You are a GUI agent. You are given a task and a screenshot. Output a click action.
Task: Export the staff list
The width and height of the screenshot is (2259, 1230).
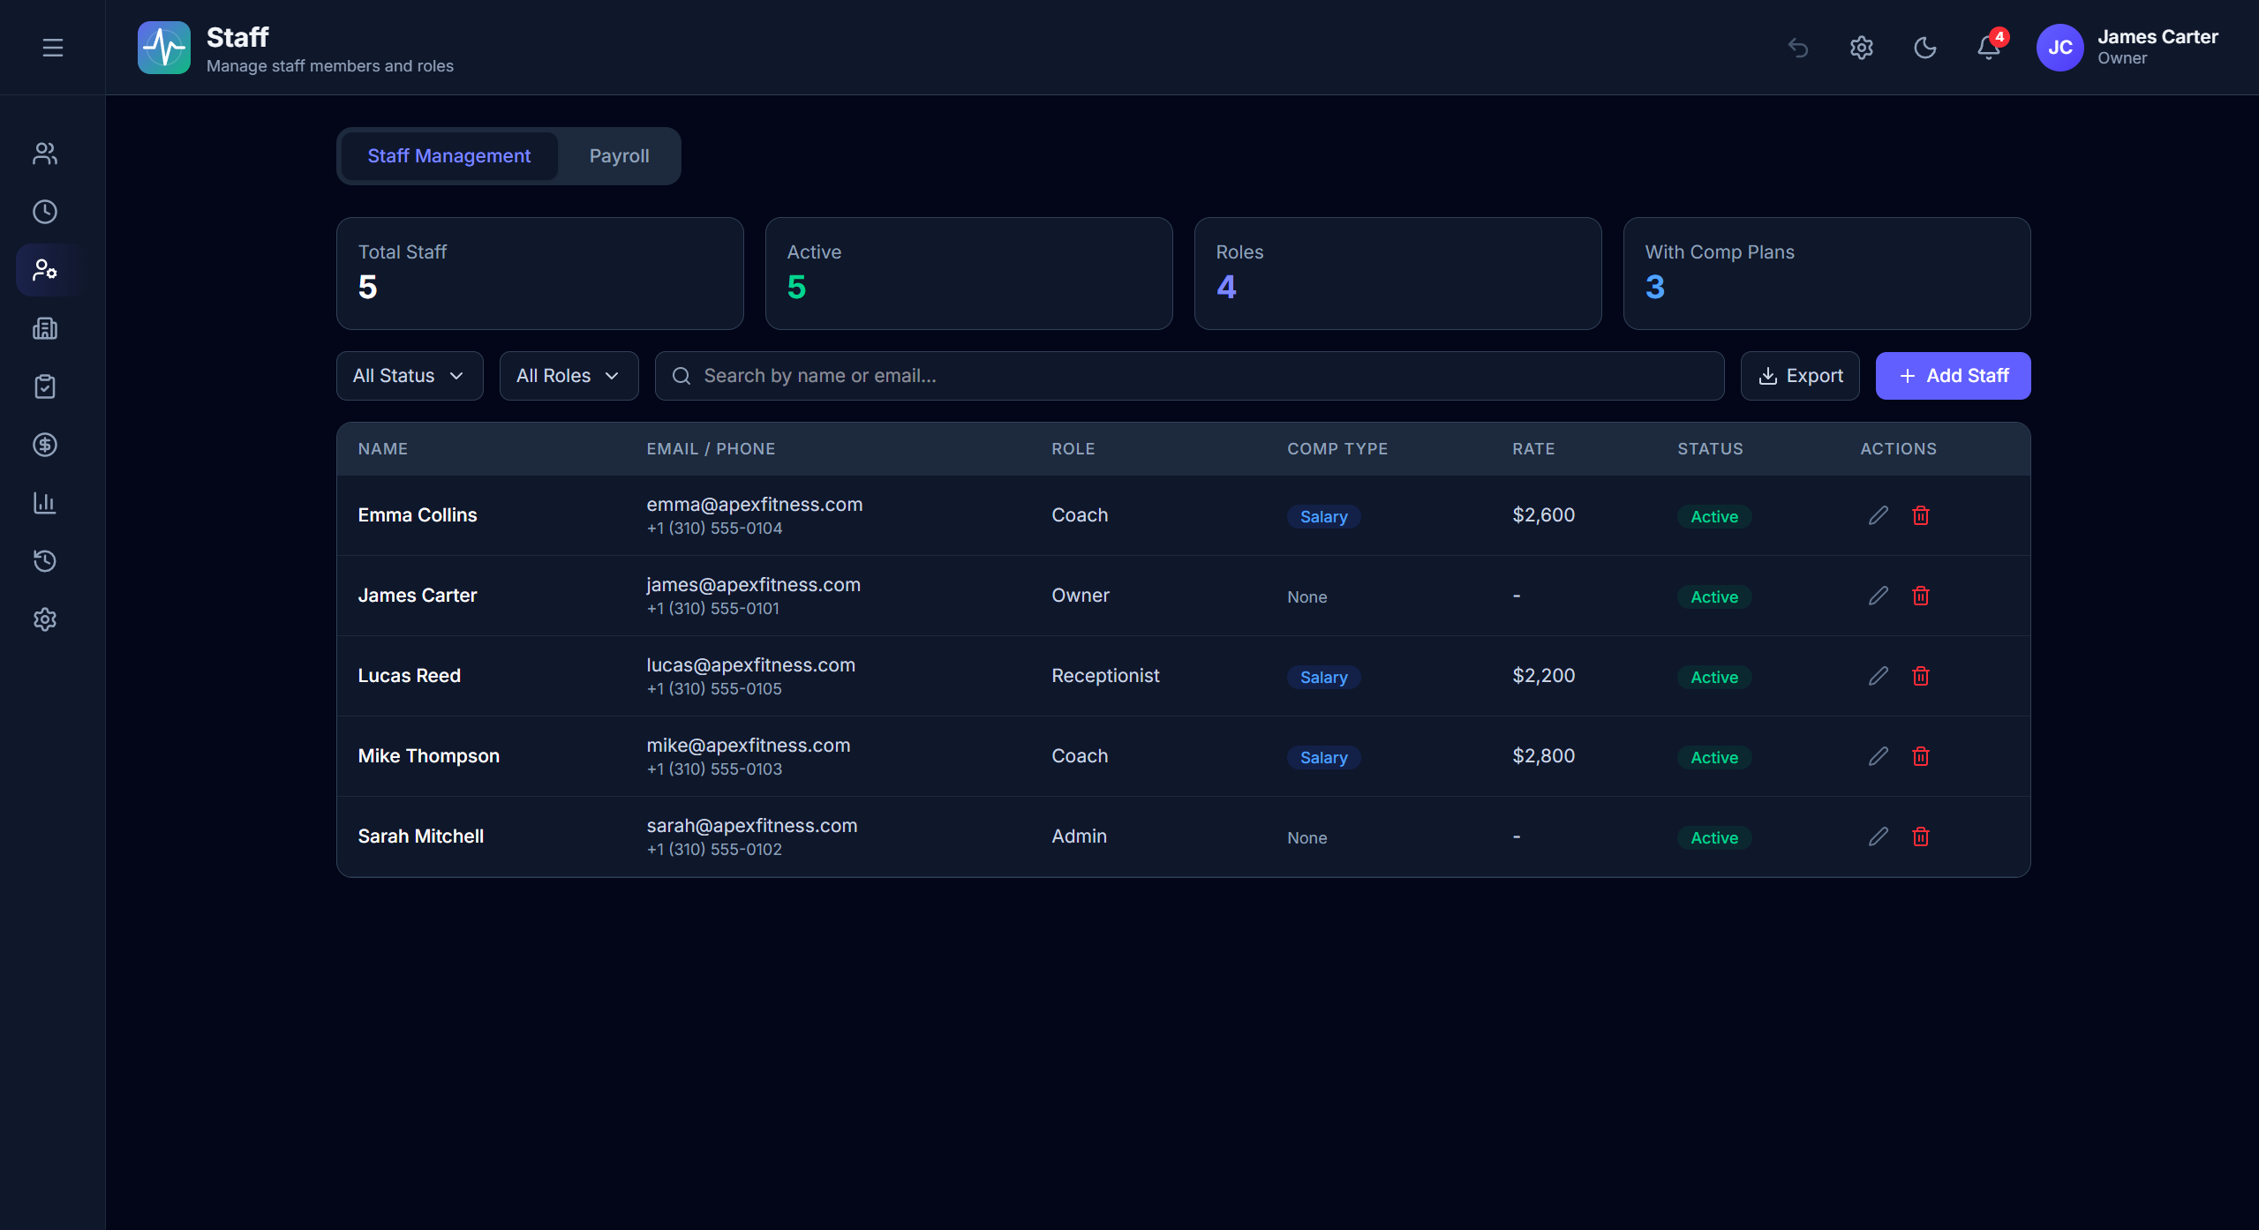click(1799, 375)
